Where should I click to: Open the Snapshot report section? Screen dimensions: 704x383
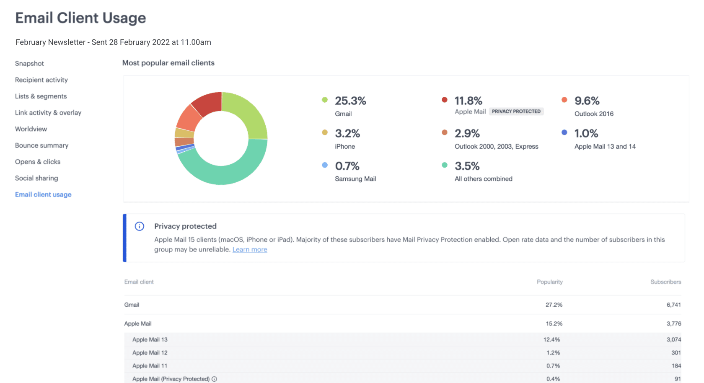(29, 64)
